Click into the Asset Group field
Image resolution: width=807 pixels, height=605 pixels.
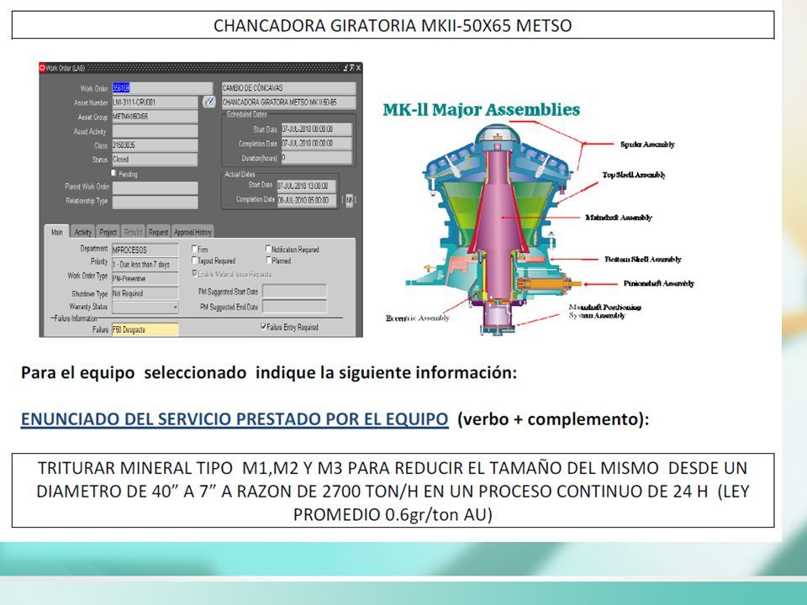(155, 116)
